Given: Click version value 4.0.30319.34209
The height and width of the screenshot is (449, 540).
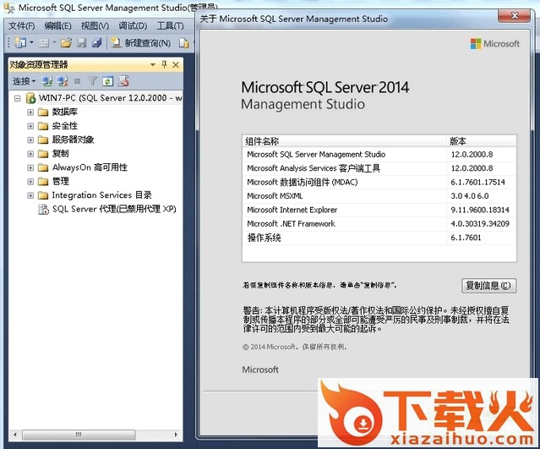Looking at the screenshot, I should coord(480,223).
